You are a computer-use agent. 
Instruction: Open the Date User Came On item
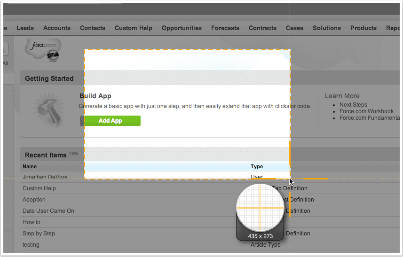click(x=48, y=211)
